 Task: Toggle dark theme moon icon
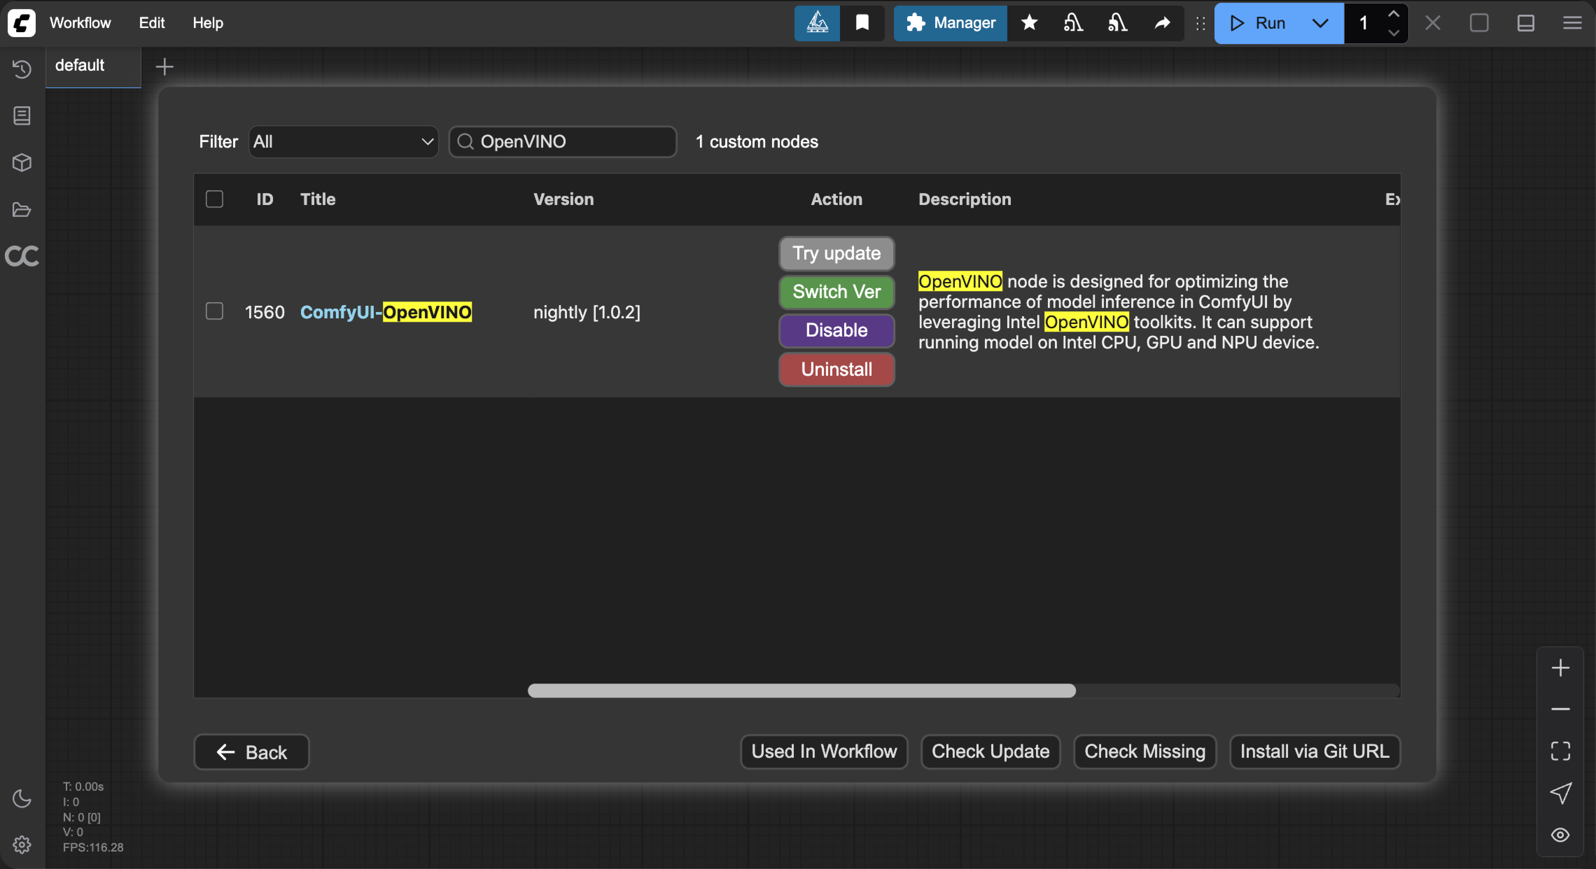[x=22, y=798]
